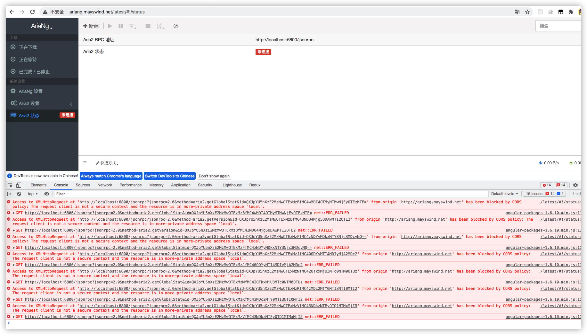
Task: Click the 新建 new task button
Action: point(91,26)
